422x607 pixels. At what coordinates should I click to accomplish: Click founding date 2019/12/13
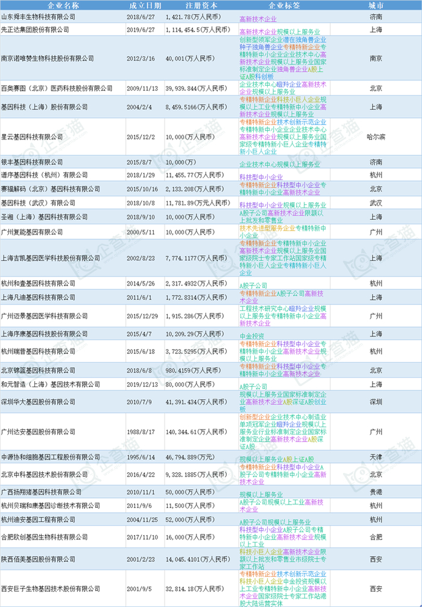click(x=143, y=385)
